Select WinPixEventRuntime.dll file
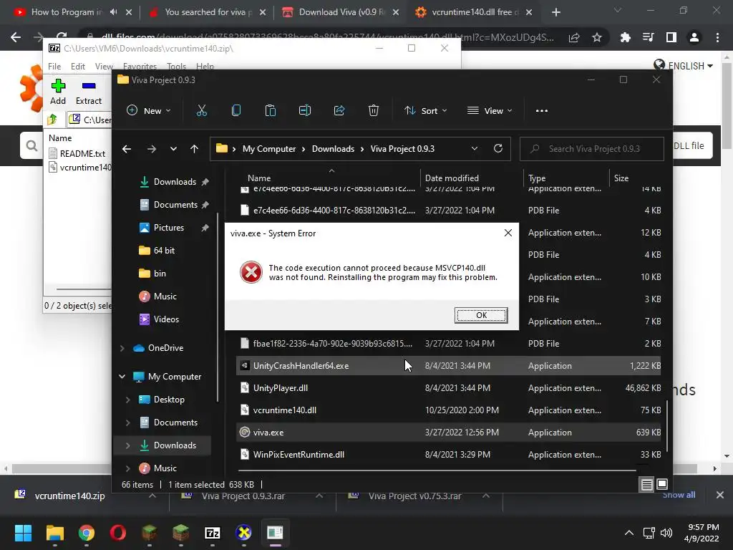This screenshot has height=550, width=733. click(x=448, y=455)
